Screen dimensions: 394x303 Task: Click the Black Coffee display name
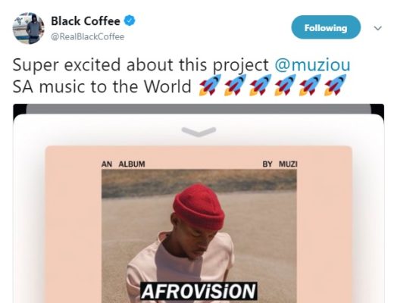[86, 21]
